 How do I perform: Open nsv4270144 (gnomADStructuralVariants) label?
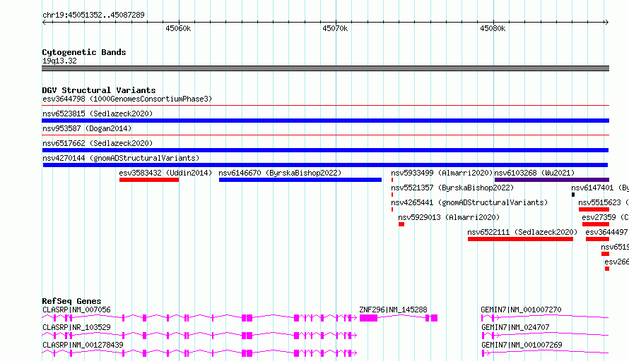click(121, 158)
